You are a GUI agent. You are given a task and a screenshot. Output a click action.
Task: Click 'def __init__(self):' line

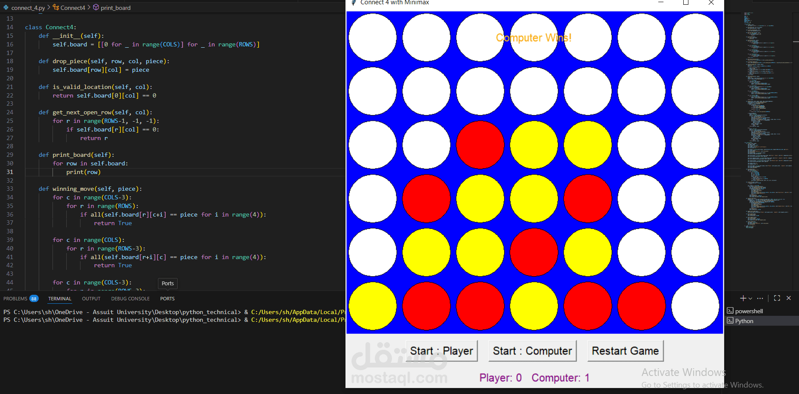pyautogui.click(x=71, y=36)
